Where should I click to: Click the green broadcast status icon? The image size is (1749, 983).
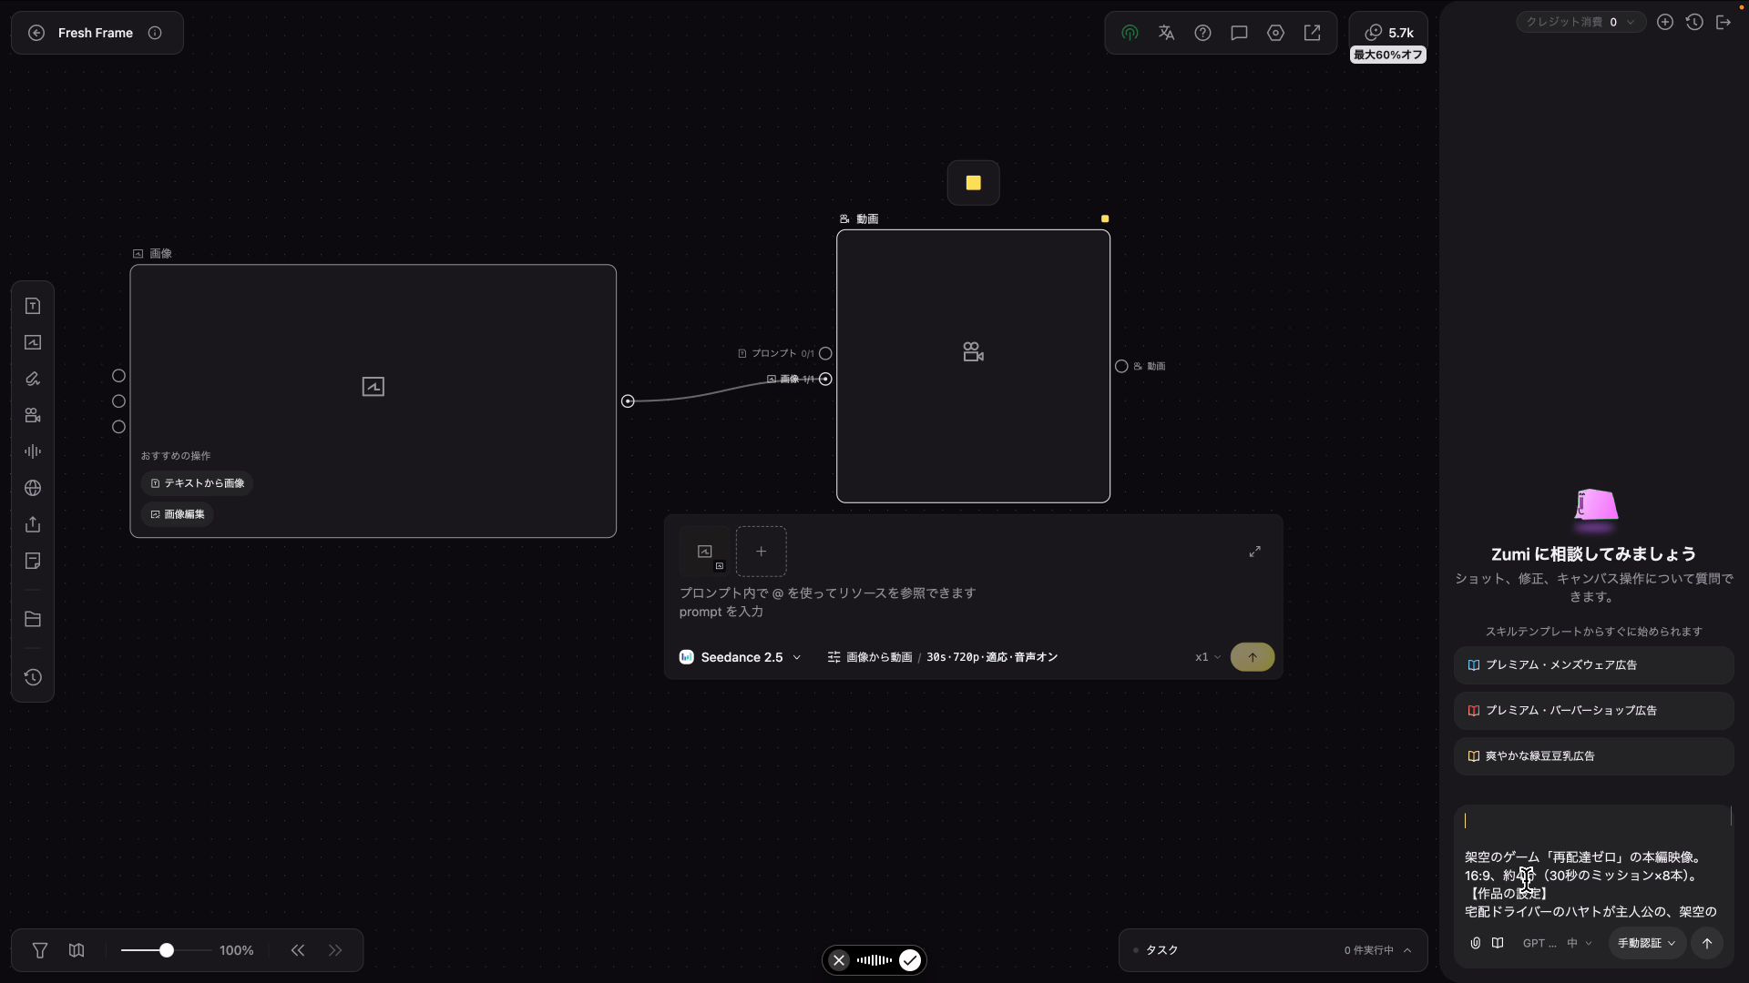1130,33
